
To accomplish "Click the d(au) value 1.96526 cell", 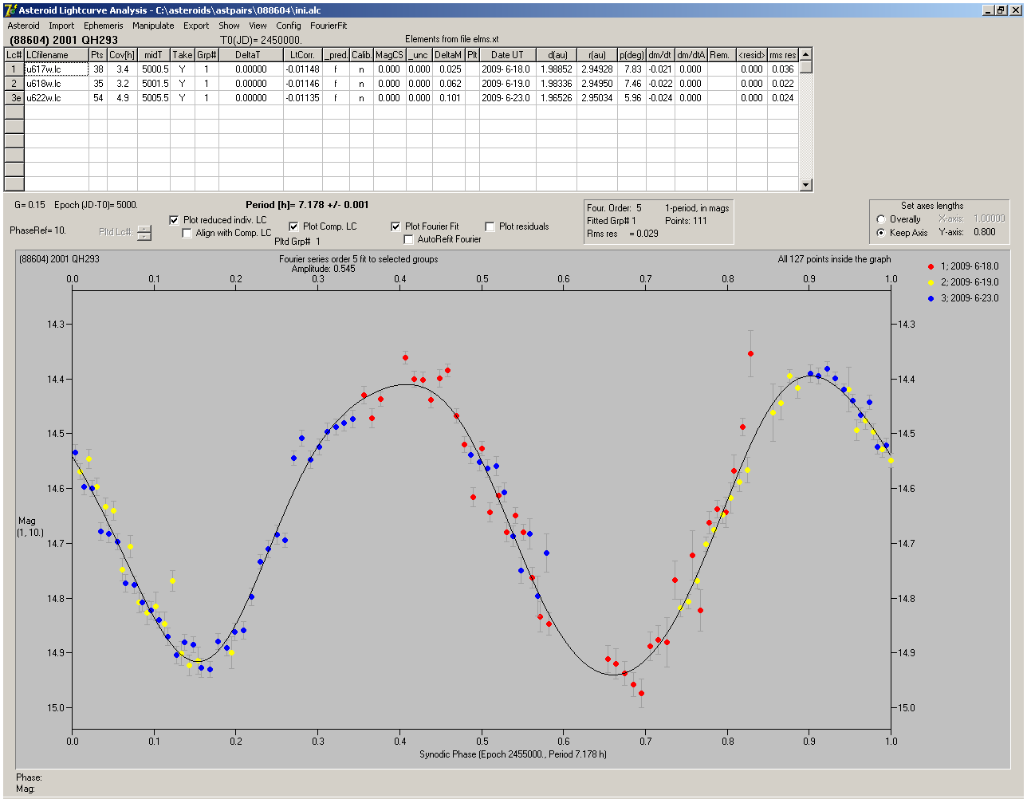I will click(x=556, y=97).
